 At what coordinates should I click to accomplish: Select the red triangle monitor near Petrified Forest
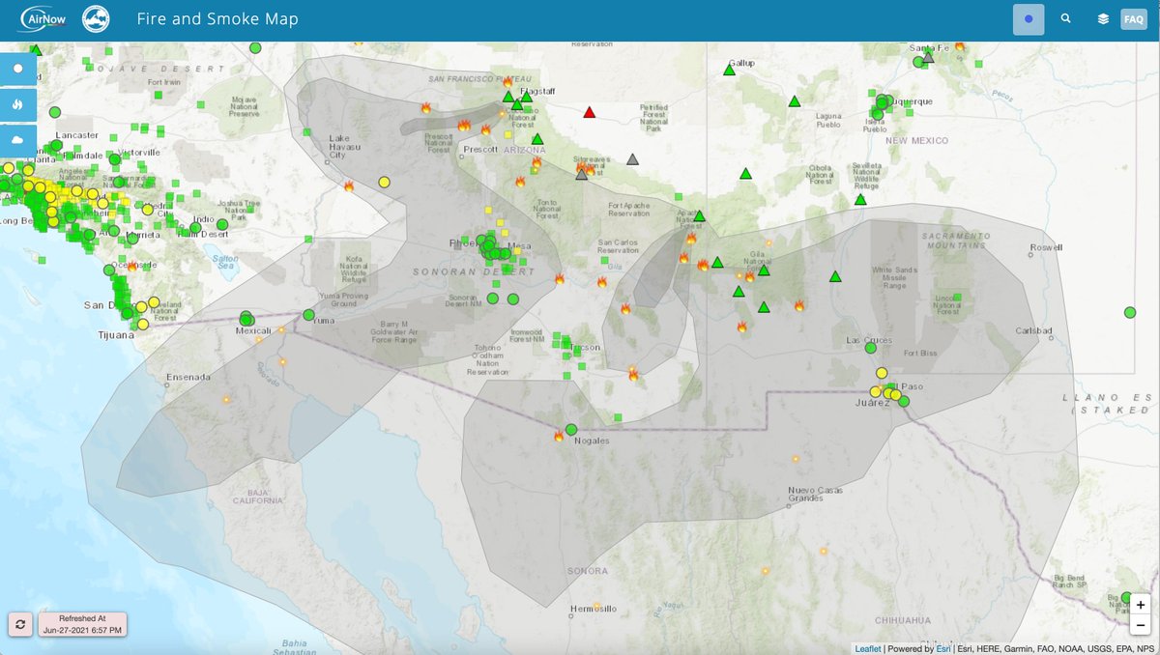pos(590,112)
